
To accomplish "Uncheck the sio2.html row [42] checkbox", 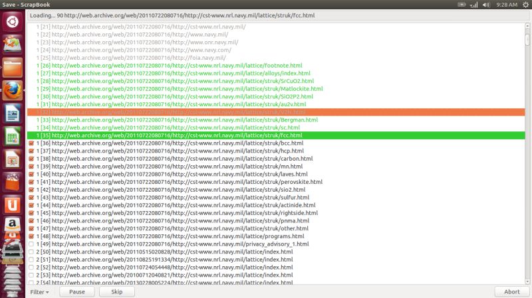I will (31, 190).
